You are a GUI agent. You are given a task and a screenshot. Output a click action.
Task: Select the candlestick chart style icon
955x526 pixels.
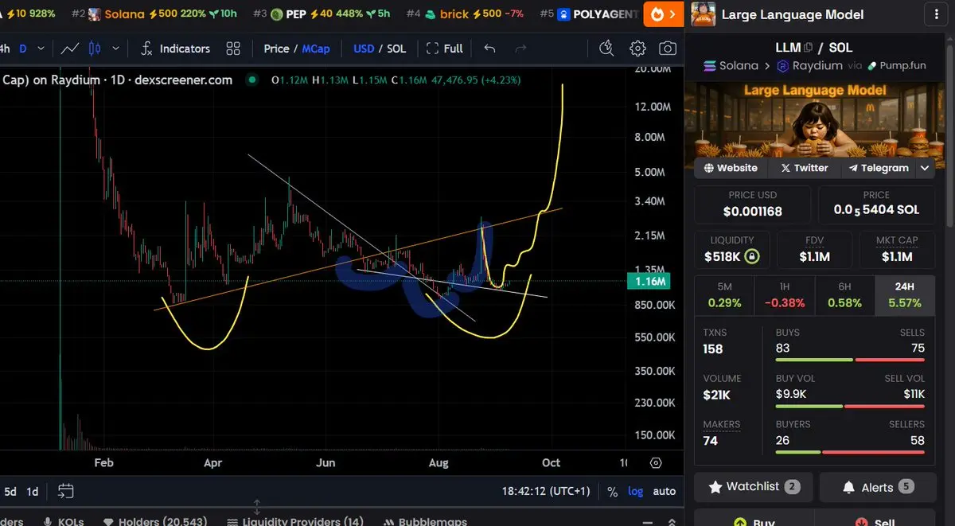click(93, 49)
